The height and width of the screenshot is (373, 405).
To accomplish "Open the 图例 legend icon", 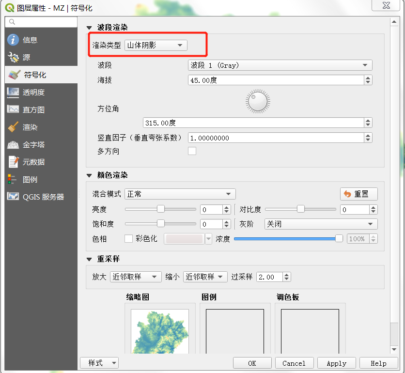I will (13, 179).
